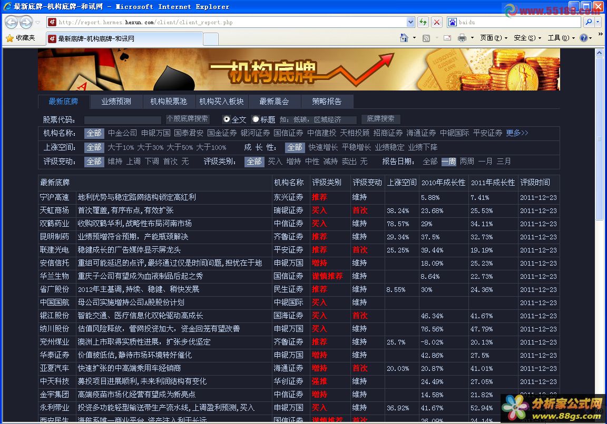
Task: Click the 机构底牌 banner image
Action: [299, 70]
